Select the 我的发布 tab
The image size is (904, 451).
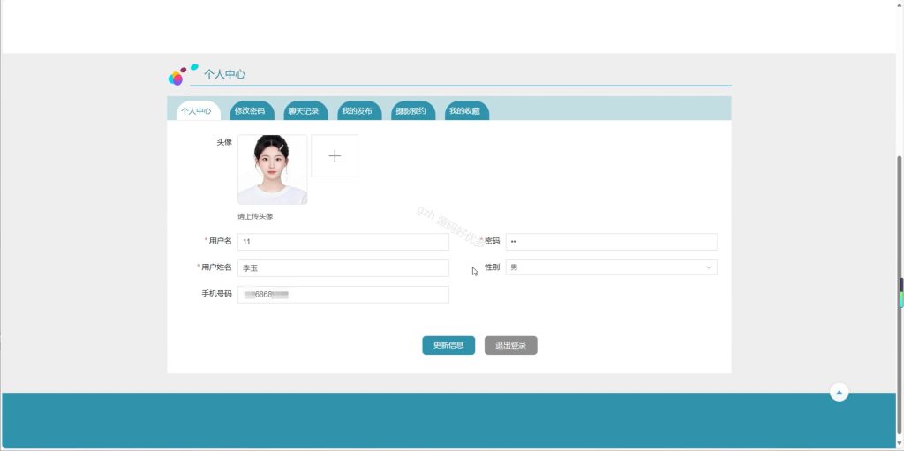(x=357, y=110)
